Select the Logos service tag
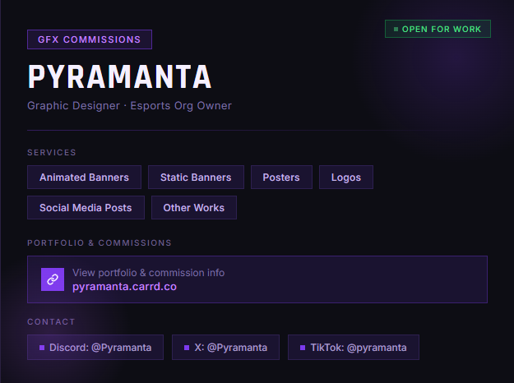The width and height of the screenshot is (514, 383). (x=346, y=178)
